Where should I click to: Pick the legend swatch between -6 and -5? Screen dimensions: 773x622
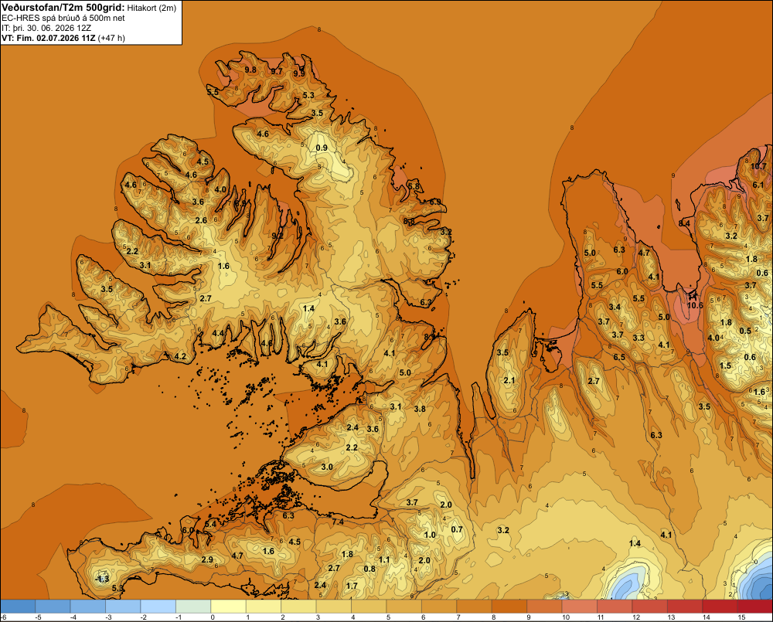[x=18, y=607]
